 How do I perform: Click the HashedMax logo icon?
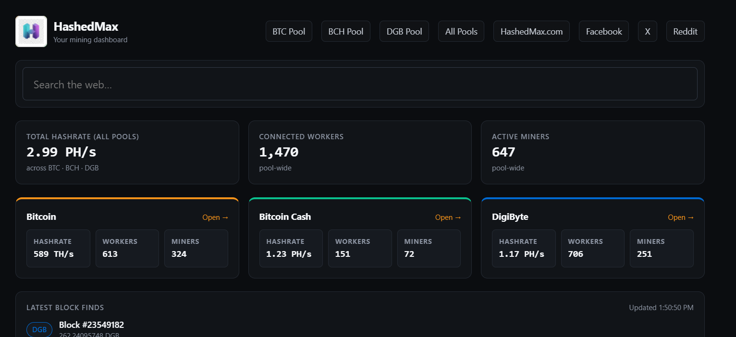coord(31,31)
